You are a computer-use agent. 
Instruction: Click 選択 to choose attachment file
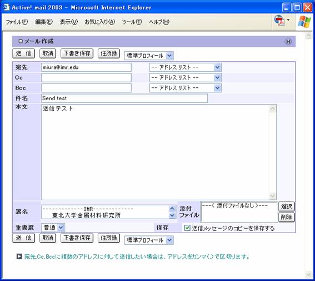287,206
